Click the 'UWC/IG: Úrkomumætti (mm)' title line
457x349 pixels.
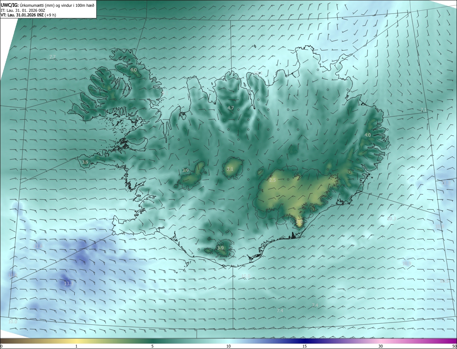[x=47, y=5]
